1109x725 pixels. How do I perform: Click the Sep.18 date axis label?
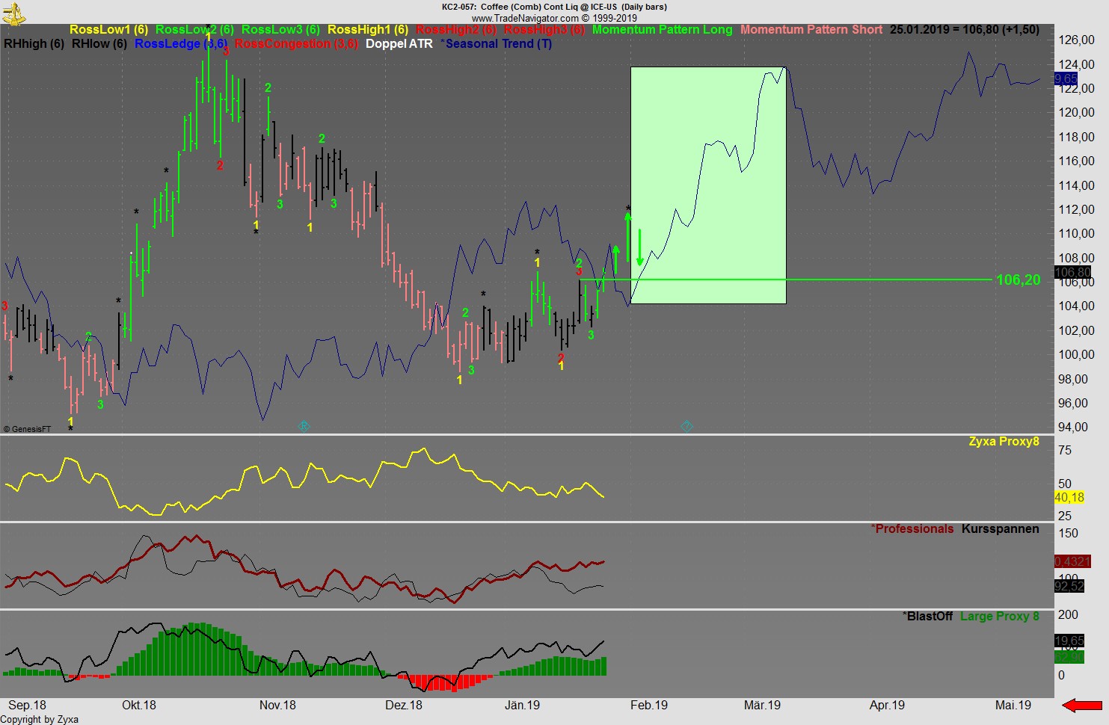[27, 706]
